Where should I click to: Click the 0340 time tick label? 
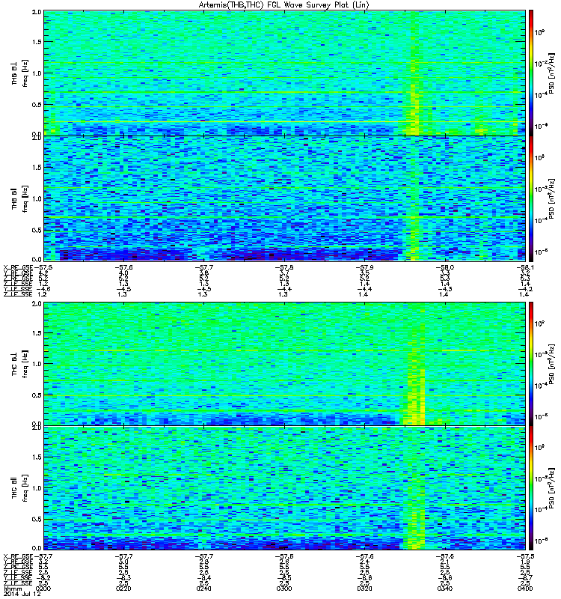coord(444,589)
